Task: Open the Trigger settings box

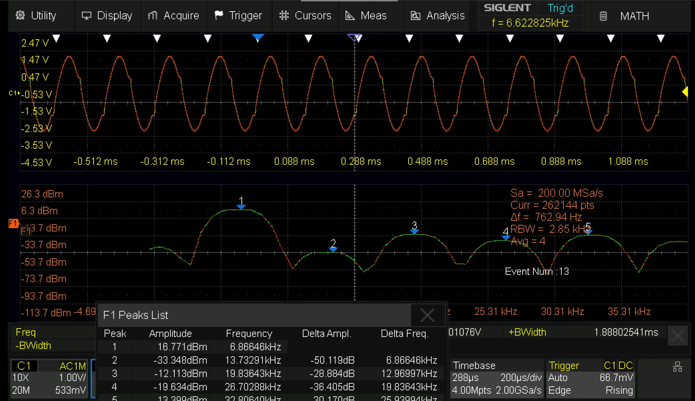Action: pyautogui.click(x=590, y=378)
